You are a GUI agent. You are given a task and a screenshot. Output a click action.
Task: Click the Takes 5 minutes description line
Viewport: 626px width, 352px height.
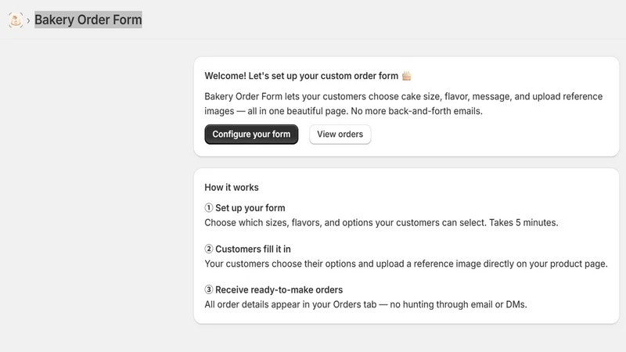tap(381, 223)
